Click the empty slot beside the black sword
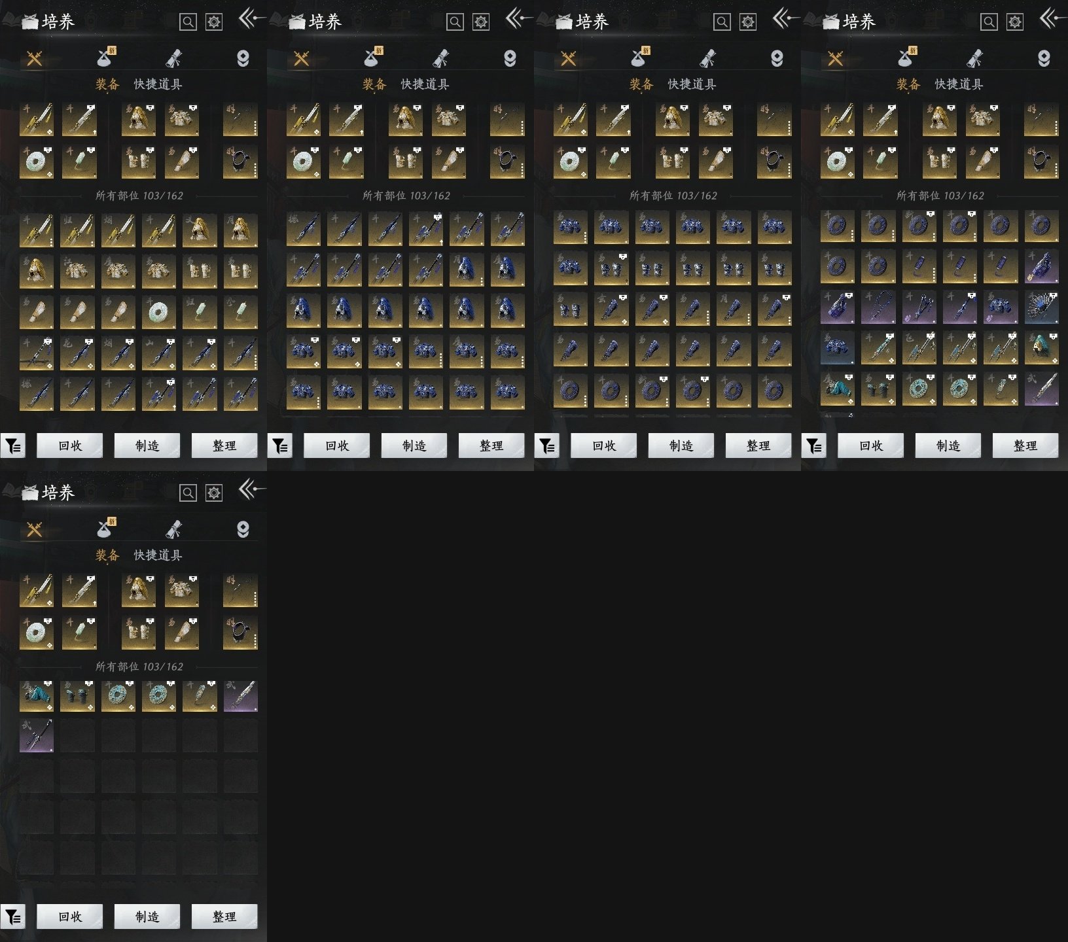This screenshot has height=942, width=1068. tap(77, 736)
